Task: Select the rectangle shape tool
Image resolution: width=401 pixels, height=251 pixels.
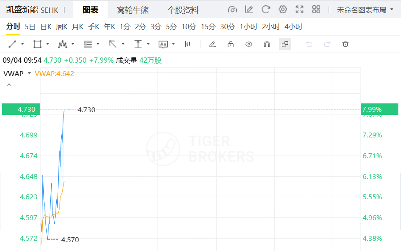Action: [x=37, y=44]
